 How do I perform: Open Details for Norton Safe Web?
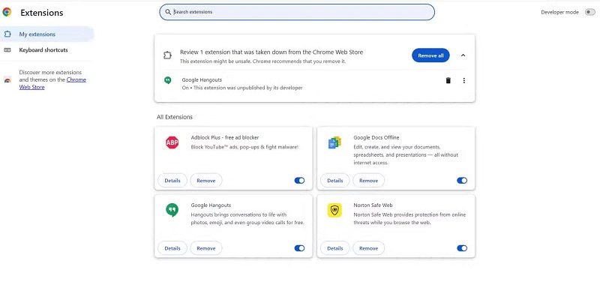click(x=334, y=248)
